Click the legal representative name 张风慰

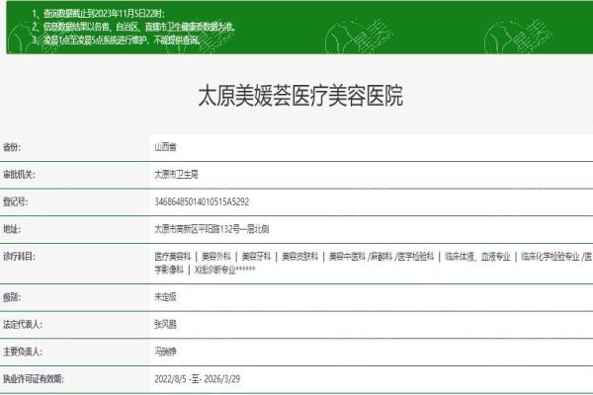pyautogui.click(x=166, y=324)
